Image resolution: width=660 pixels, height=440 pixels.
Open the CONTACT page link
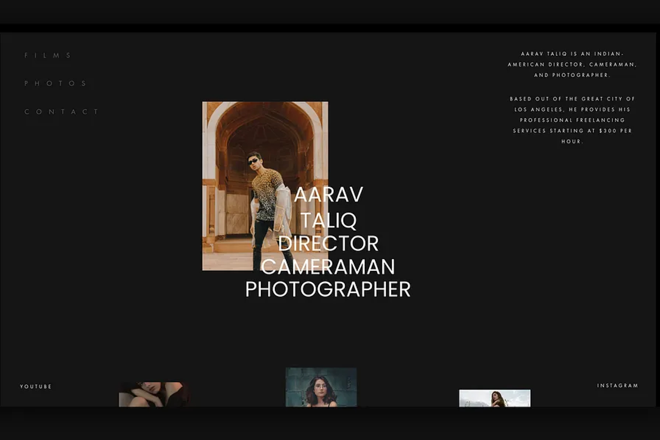61,112
